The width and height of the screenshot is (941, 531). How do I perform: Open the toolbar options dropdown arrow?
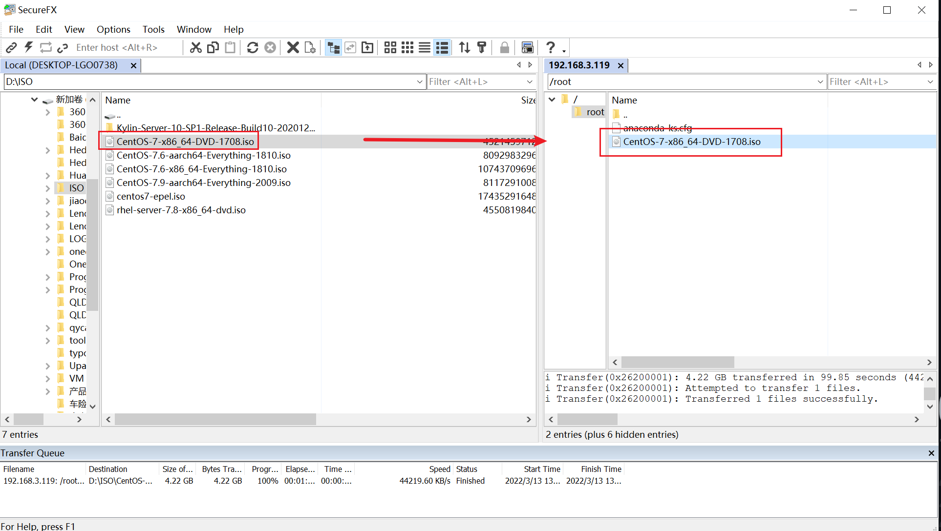pyautogui.click(x=564, y=51)
